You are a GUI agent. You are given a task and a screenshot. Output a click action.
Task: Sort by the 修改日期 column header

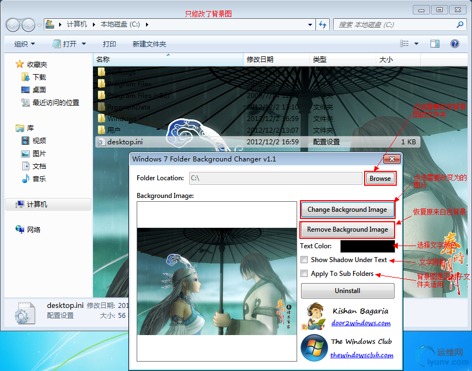(x=276, y=60)
